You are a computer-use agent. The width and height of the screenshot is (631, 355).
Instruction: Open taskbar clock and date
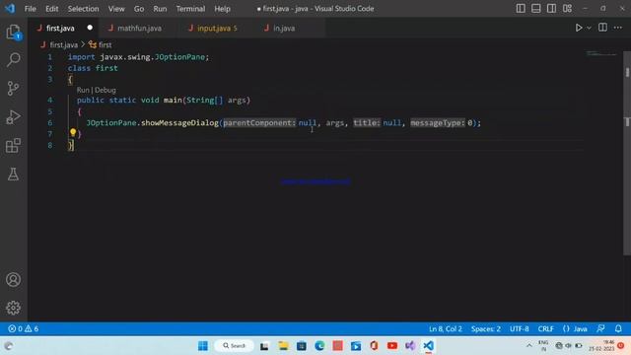pos(602,346)
